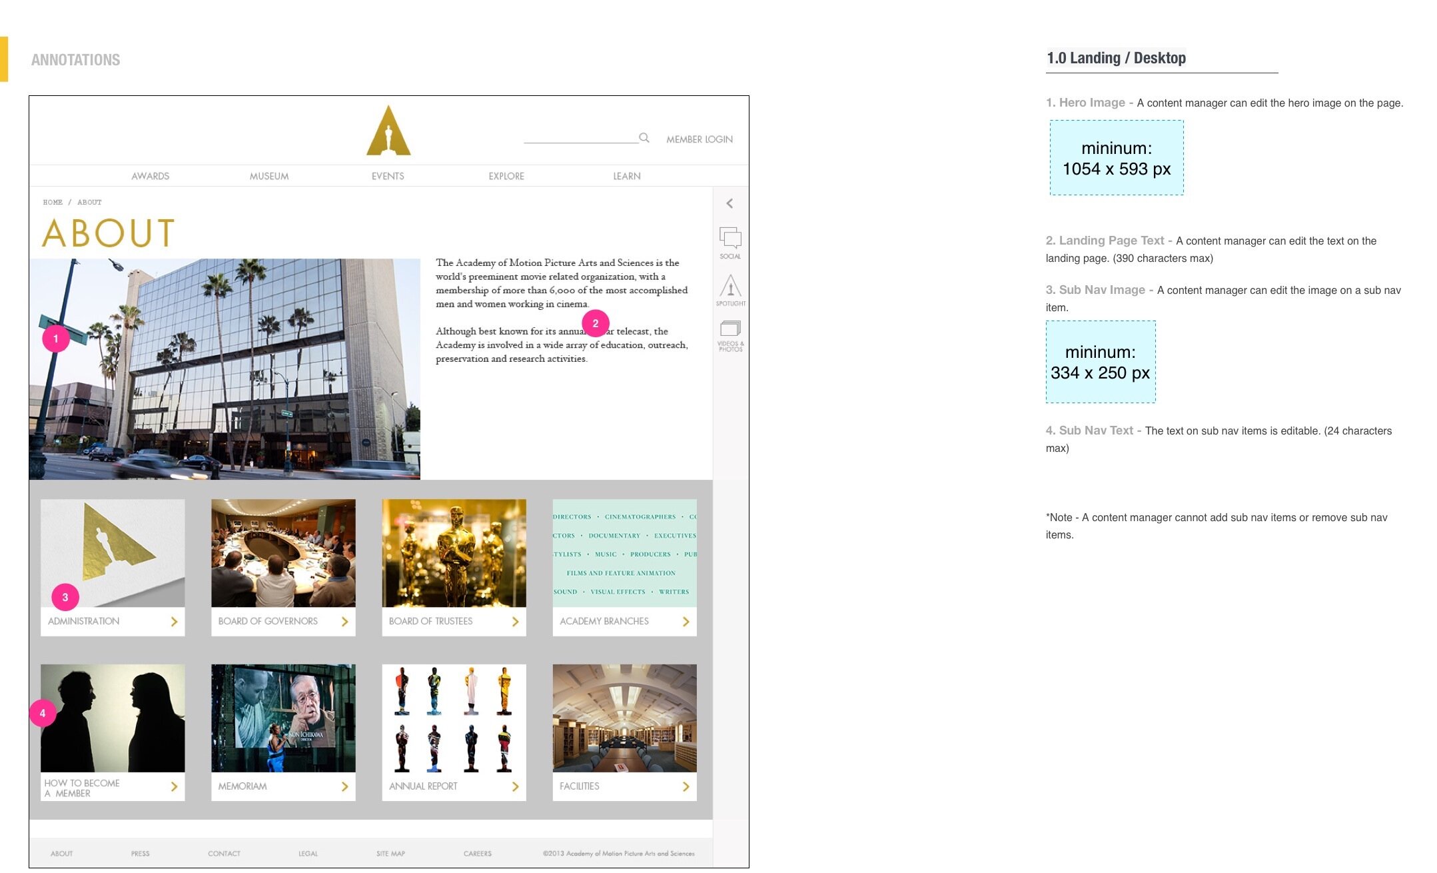Open the Memoriam screen thumbnail
Viewport: 1437px width, 873px height.
[x=283, y=718]
